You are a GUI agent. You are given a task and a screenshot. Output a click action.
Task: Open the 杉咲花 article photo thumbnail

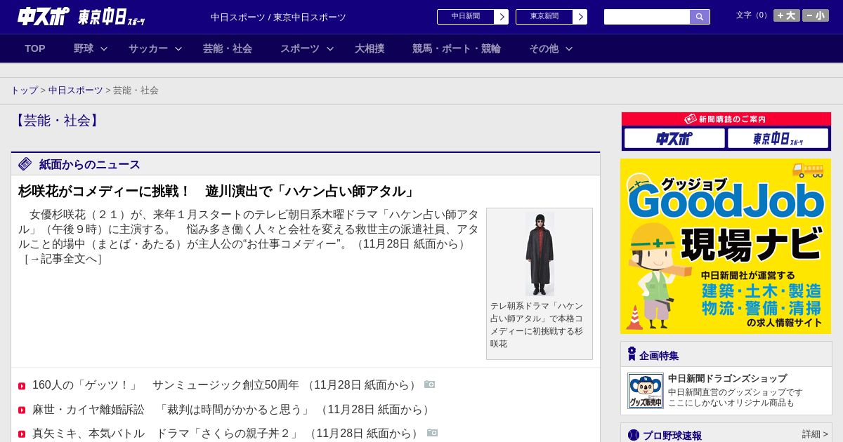(x=540, y=254)
